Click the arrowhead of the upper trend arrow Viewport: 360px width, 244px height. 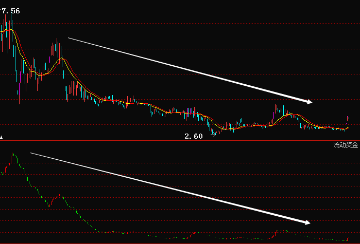[309, 101]
